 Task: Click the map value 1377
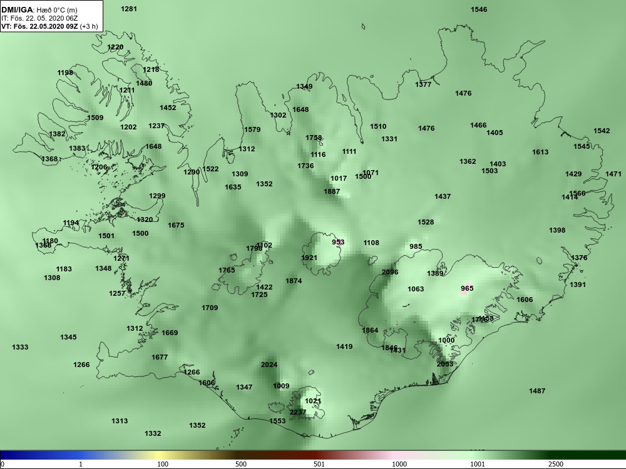pyautogui.click(x=423, y=84)
